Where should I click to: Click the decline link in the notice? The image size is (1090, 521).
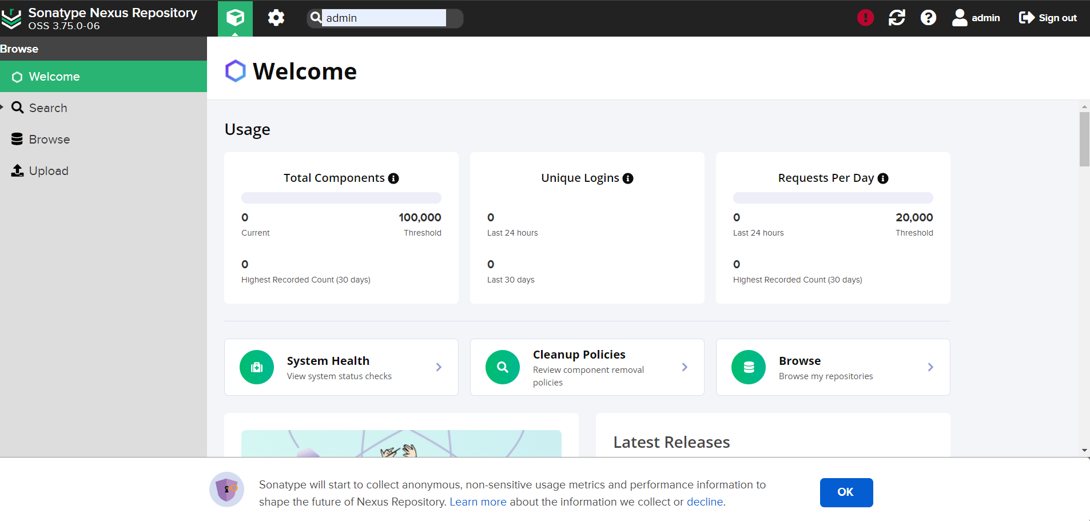point(705,502)
